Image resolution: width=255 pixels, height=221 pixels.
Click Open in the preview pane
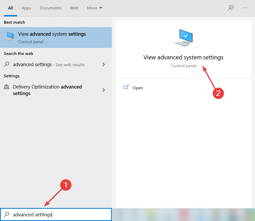(138, 88)
